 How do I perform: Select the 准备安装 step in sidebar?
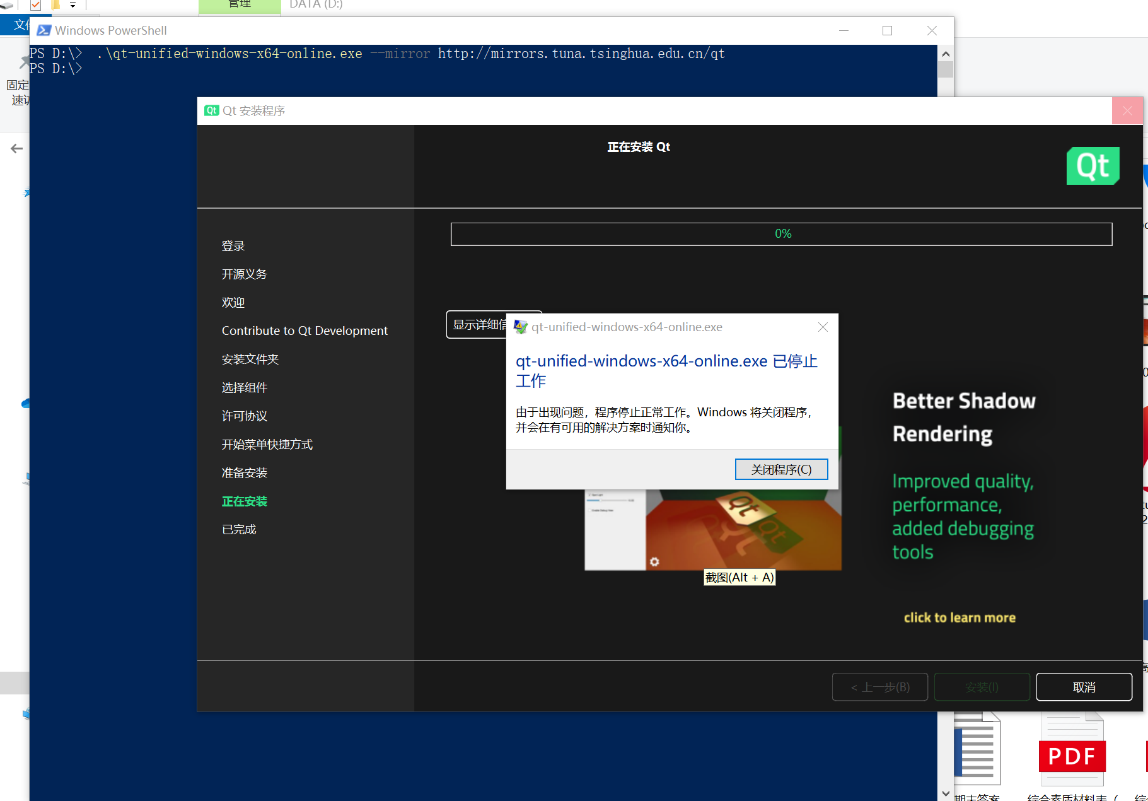(x=245, y=473)
